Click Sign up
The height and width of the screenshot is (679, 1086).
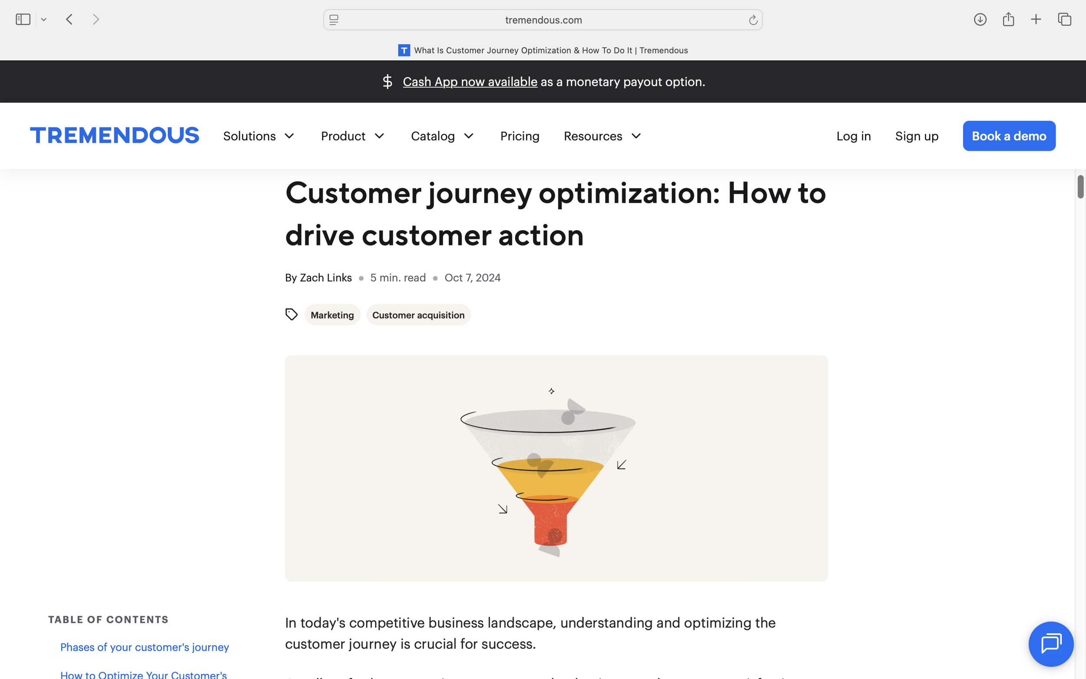pos(917,136)
